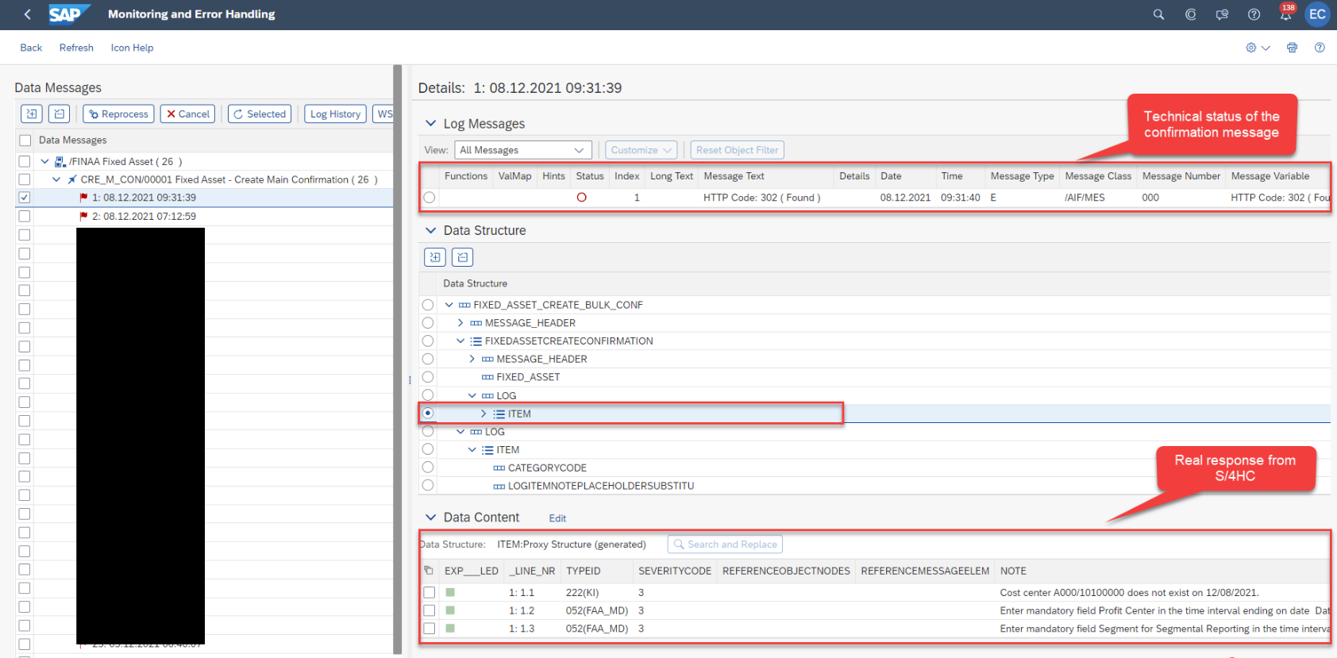Click the SEVERITYCODE column header

point(675,571)
